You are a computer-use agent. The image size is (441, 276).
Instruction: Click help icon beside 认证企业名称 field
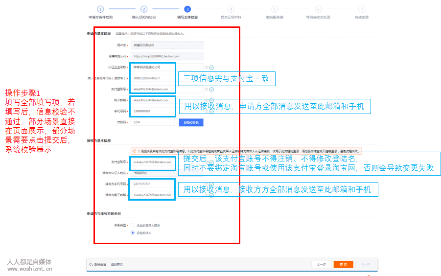[207, 67]
